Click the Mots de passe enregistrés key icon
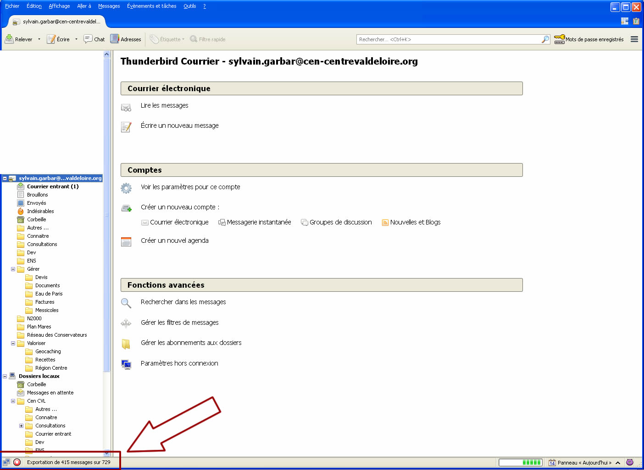The width and height of the screenshot is (644, 470). [559, 39]
